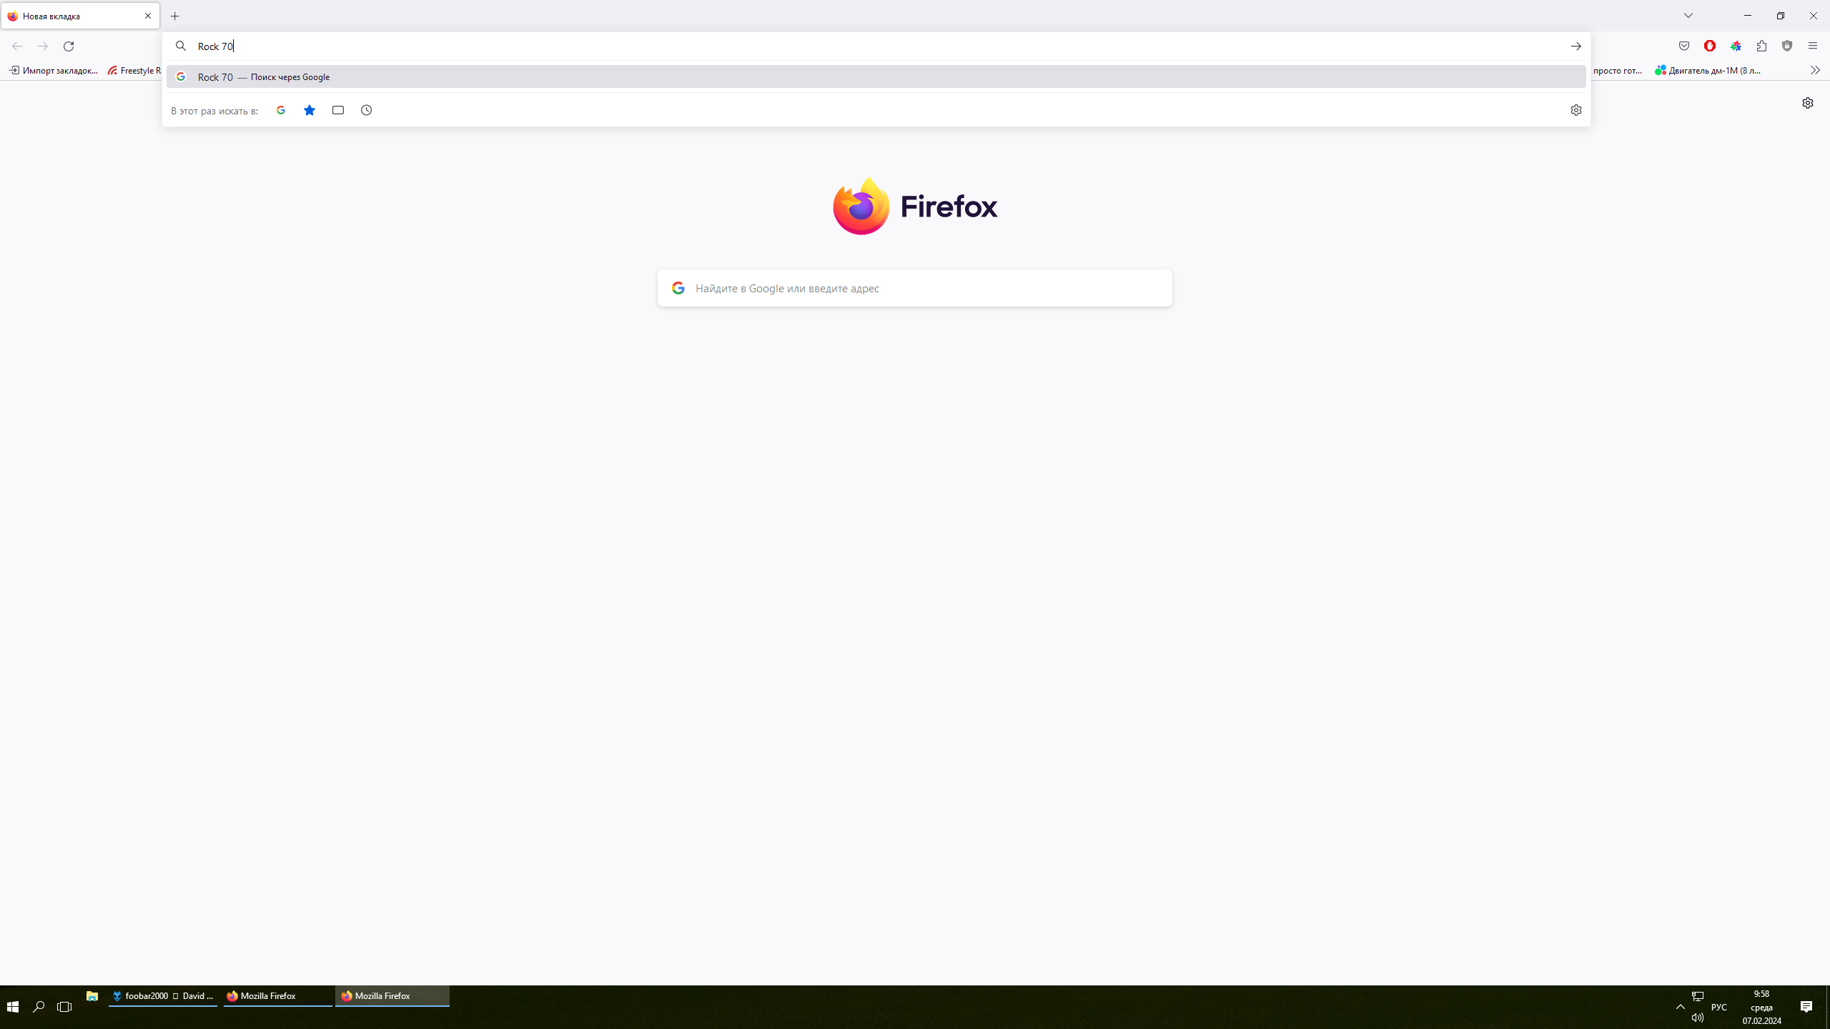Screen dimensions: 1830x1029
Task: Choose Rock 70 Google search suggestion
Action: tap(876, 76)
